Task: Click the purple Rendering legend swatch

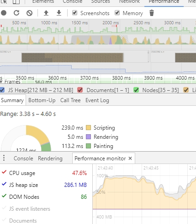Action: pyautogui.click(x=88, y=137)
